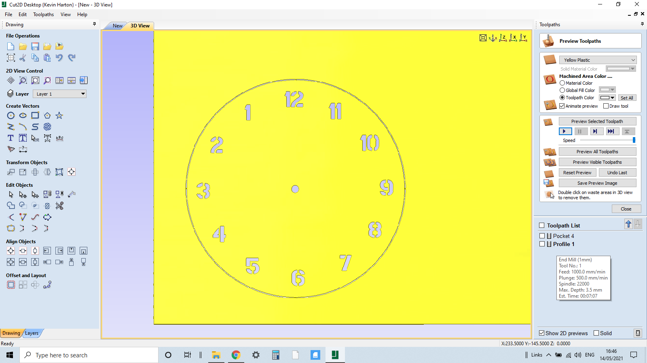
Task: Toggle the Pocket 4 toolpath checkbox
Action: (543, 236)
